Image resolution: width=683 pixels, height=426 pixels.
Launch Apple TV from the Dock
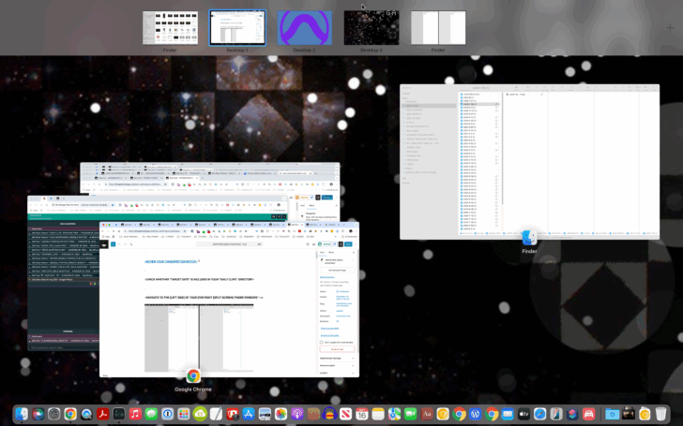[x=524, y=414]
